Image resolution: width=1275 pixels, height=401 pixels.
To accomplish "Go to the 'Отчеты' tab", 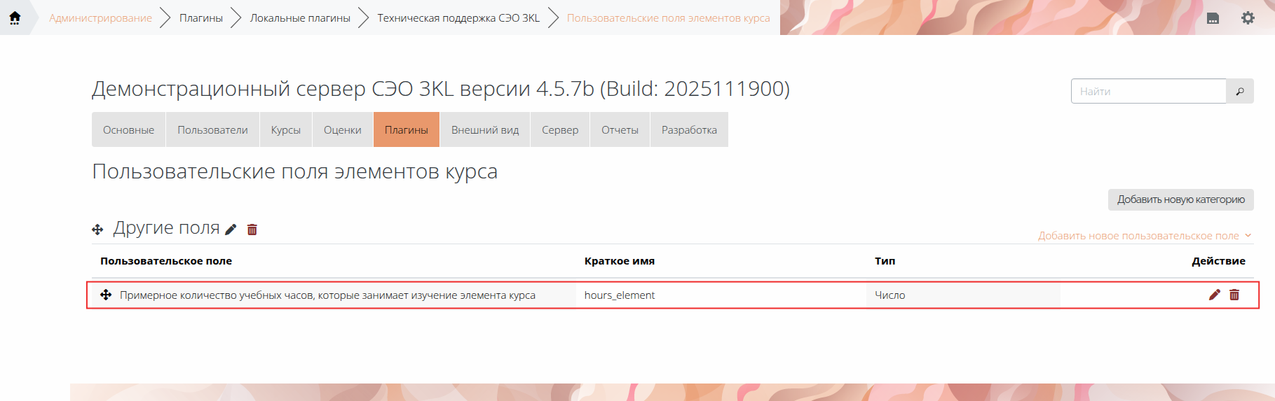I will coord(620,130).
